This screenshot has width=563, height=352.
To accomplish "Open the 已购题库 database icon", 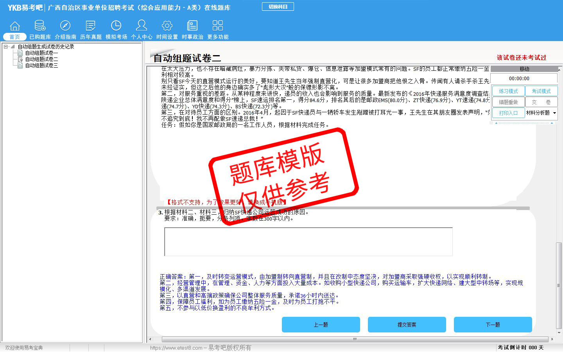I will point(40,26).
